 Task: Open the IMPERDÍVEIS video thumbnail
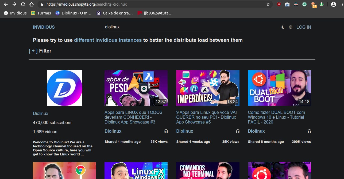(x=208, y=88)
